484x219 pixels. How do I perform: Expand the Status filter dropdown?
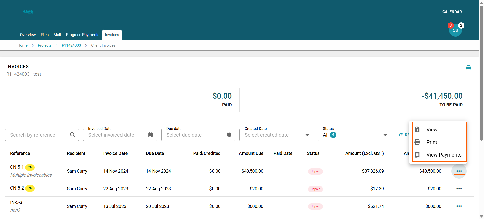(x=385, y=135)
